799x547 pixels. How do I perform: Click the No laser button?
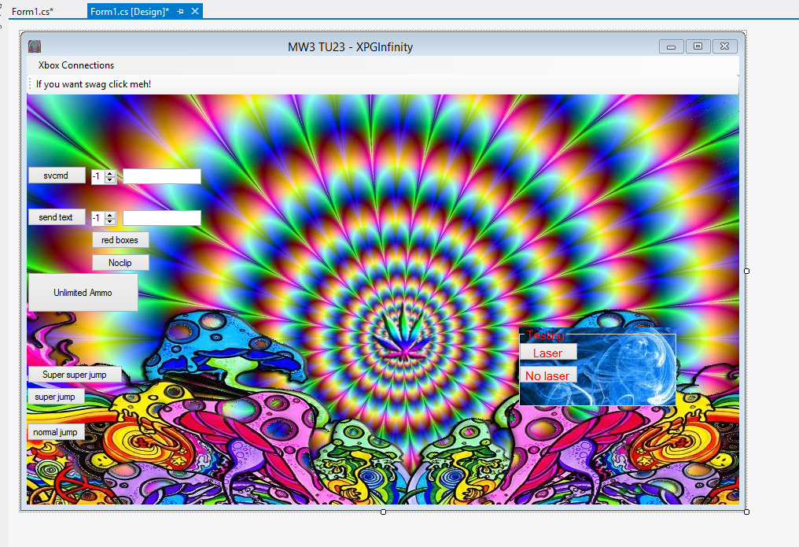[x=548, y=375]
